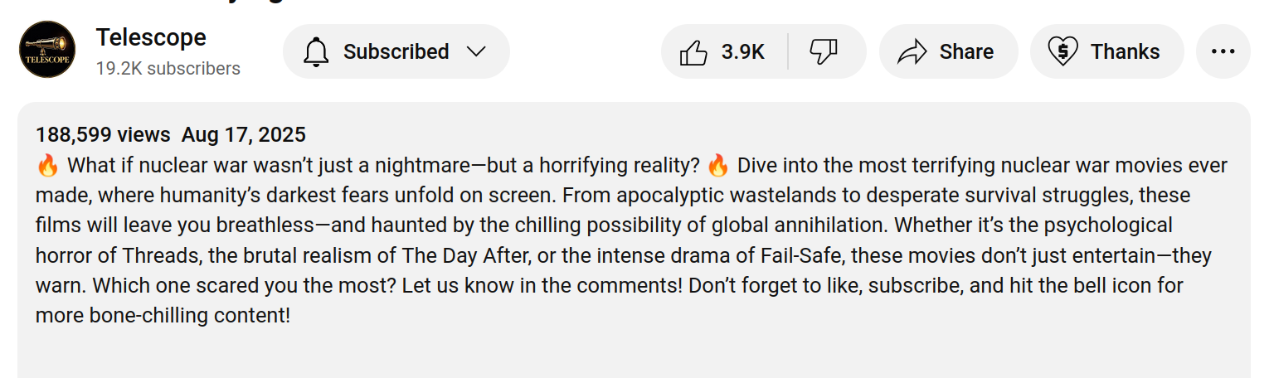
Task: Click the second fire emoji before 'Dive into'
Action: point(718,166)
